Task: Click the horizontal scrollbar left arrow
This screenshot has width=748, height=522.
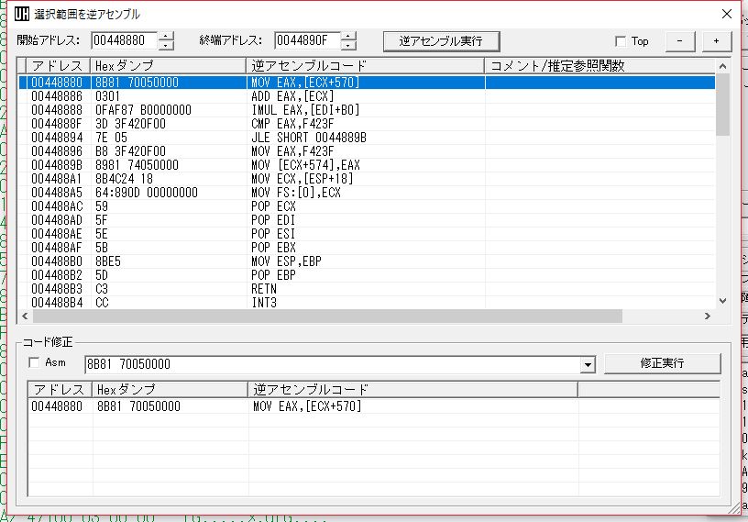Action: (25, 317)
